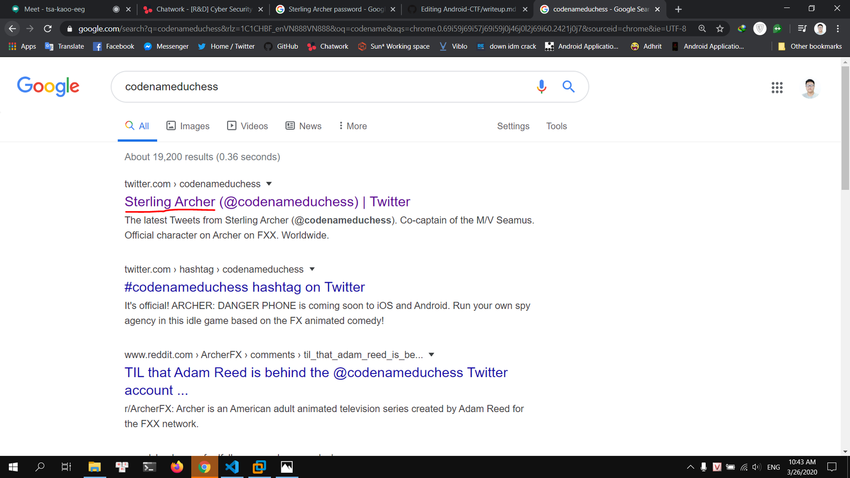The height and width of the screenshot is (478, 850).
Task: Open Task View on the taskbar
Action: coord(66,467)
